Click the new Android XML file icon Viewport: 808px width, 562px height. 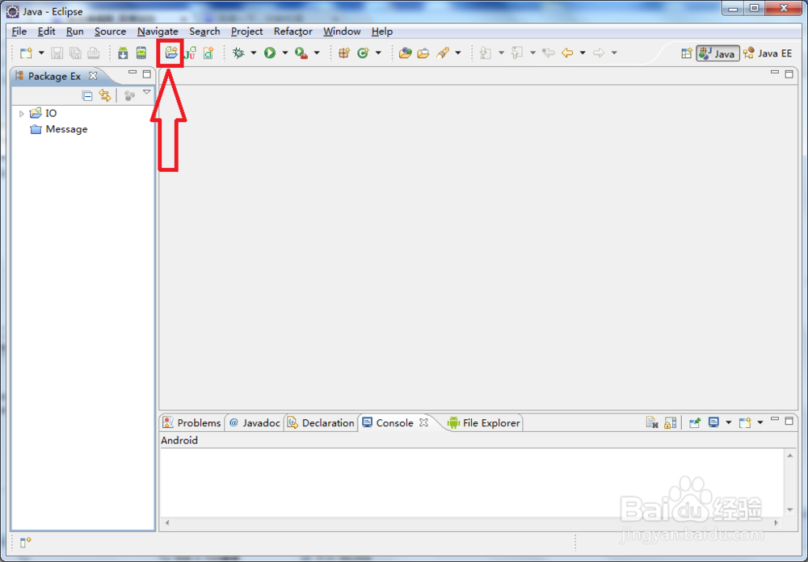208,52
